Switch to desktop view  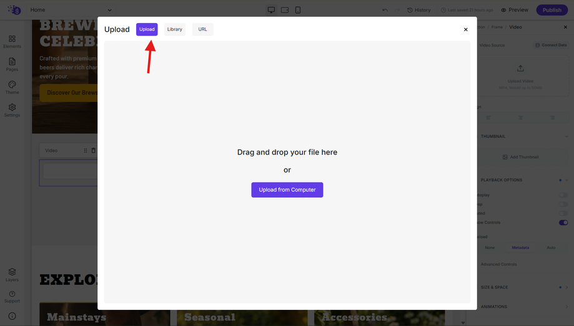[271, 10]
